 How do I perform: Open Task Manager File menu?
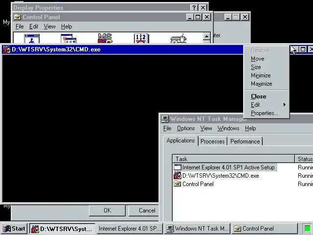tap(167, 128)
